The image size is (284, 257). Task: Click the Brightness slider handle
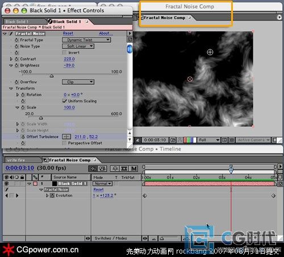click(52, 76)
